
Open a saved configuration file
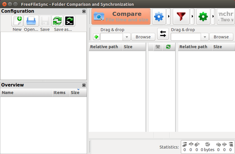[31, 21]
